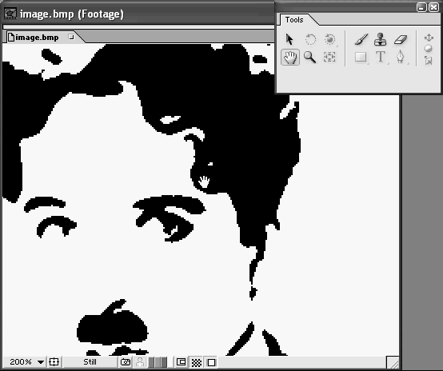Image resolution: width=443 pixels, height=371 pixels.
Task: Switch to the image.bmp tab
Action: [37, 38]
